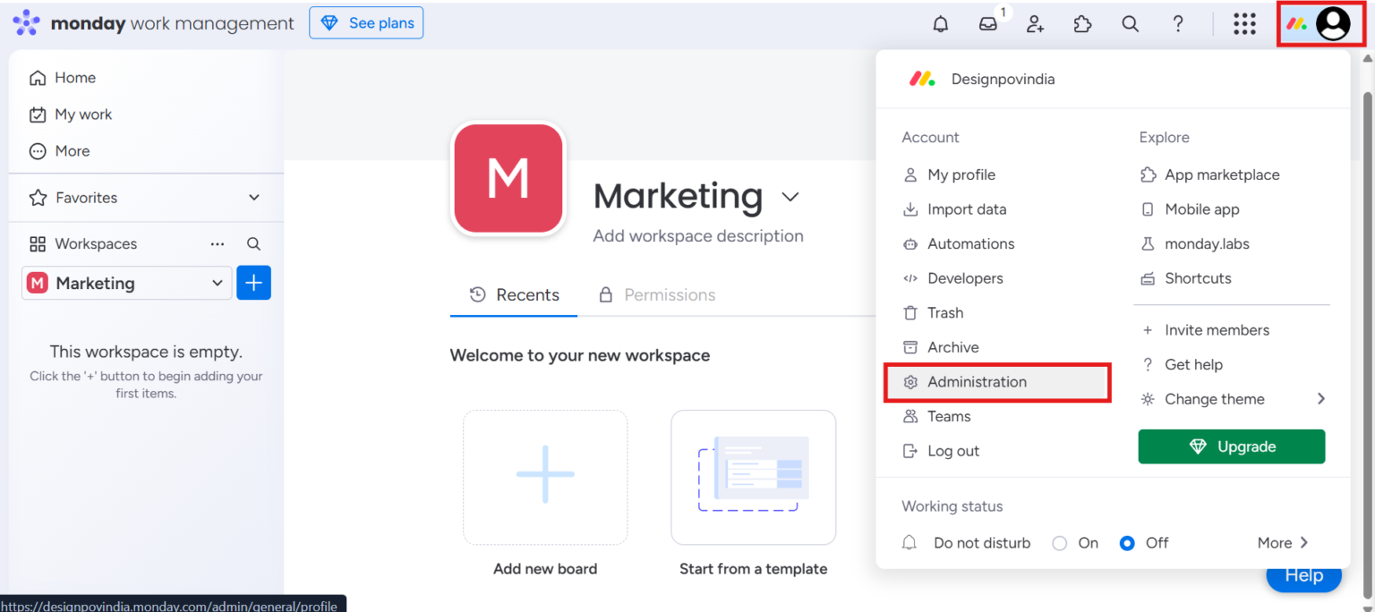Click the search magnifier in top bar

coord(1131,24)
